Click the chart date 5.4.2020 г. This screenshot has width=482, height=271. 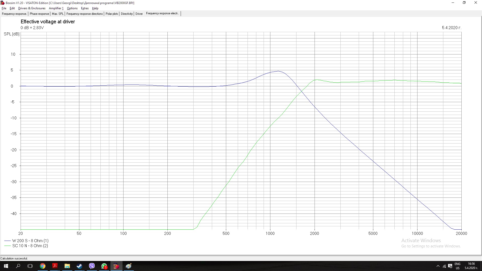tap(452, 28)
